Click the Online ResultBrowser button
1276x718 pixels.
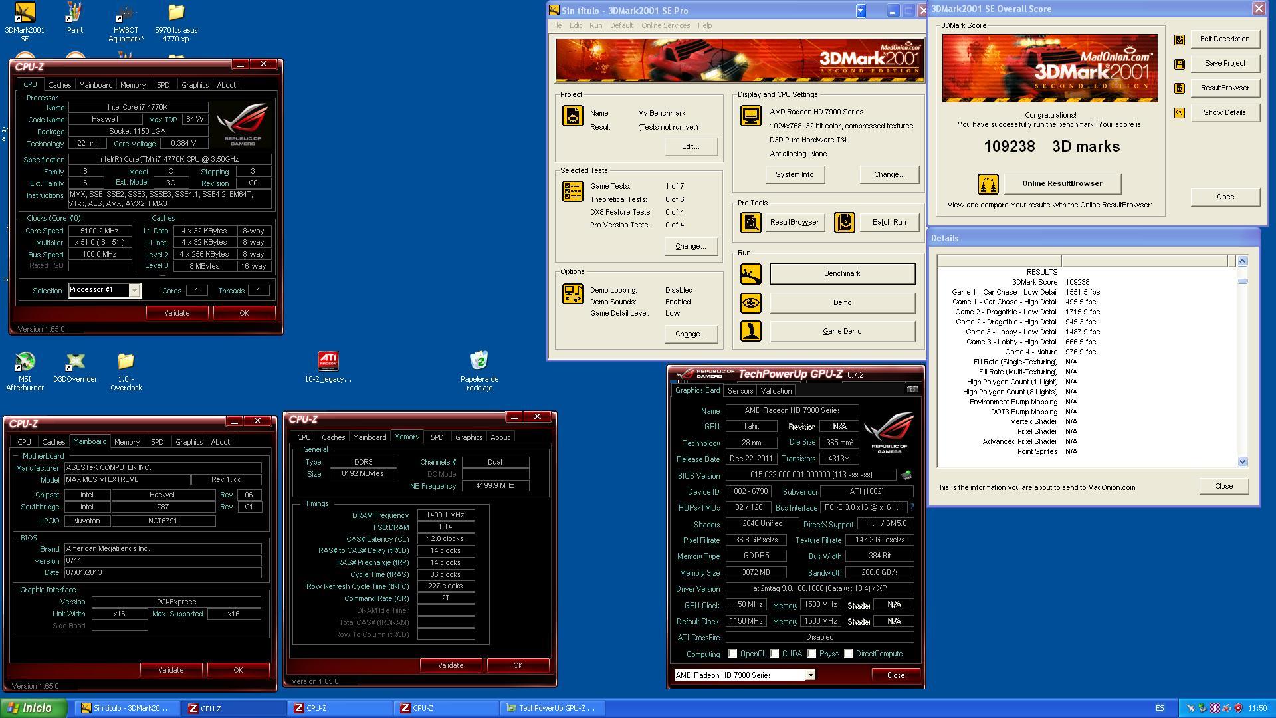(1062, 183)
